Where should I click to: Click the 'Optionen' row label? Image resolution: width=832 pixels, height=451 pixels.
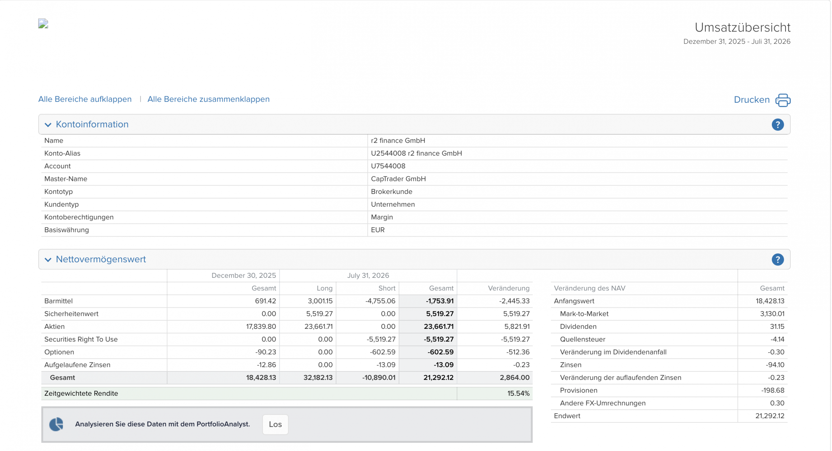click(59, 352)
